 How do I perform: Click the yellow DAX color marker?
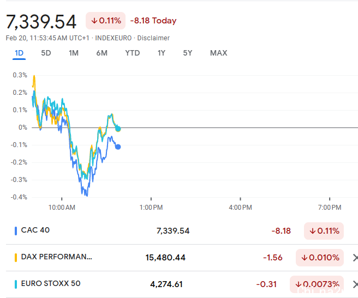[16, 258]
